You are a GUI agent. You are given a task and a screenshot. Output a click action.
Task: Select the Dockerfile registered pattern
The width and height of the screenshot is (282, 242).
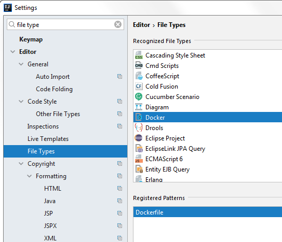208,212
